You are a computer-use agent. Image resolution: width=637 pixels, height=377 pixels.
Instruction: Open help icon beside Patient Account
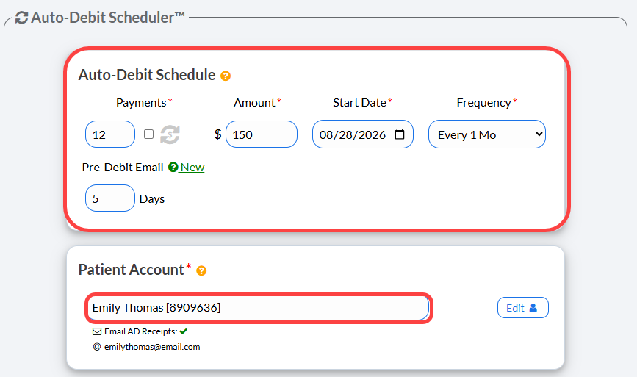pyautogui.click(x=201, y=270)
